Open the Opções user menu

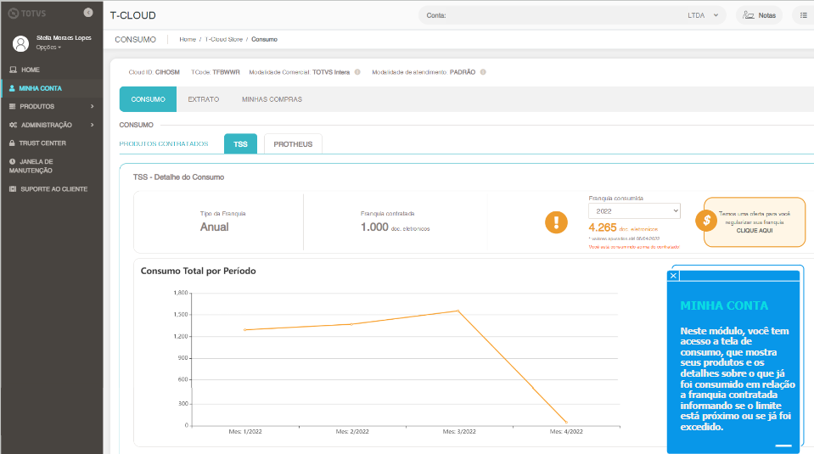tap(48, 48)
